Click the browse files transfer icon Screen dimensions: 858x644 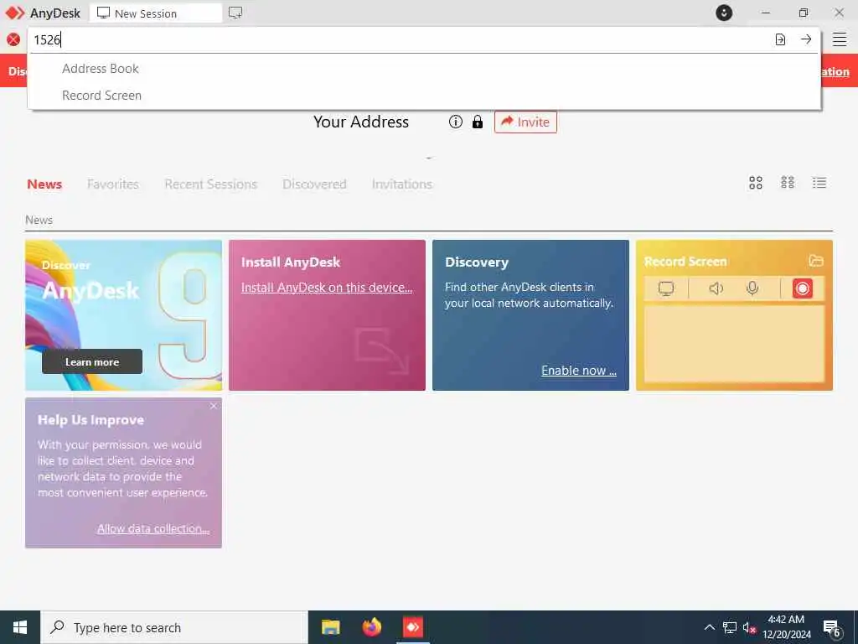780,39
